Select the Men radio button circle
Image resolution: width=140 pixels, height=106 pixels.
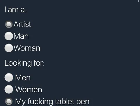[9, 77]
